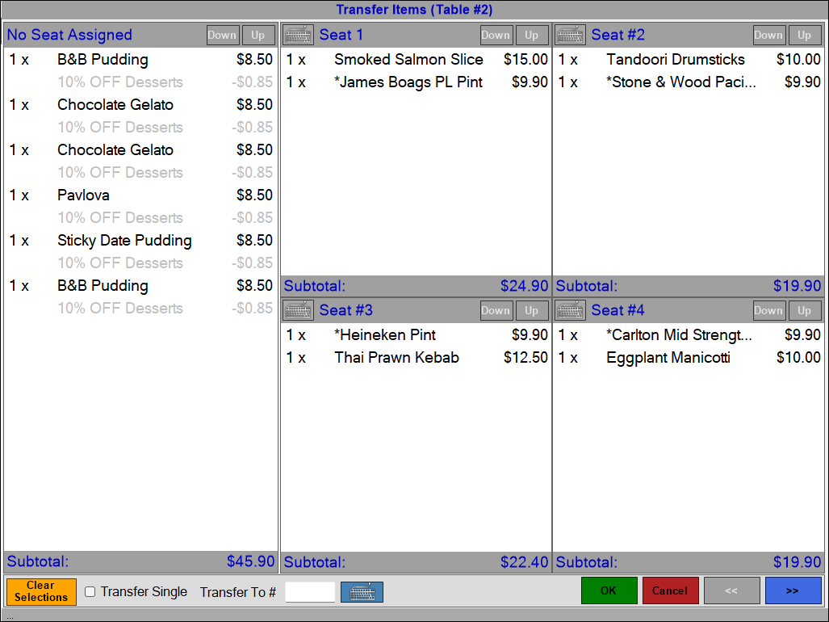The image size is (829, 622).
Task: Click the $24.90 subtotal for Seat 1
Action: pos(524,286)
